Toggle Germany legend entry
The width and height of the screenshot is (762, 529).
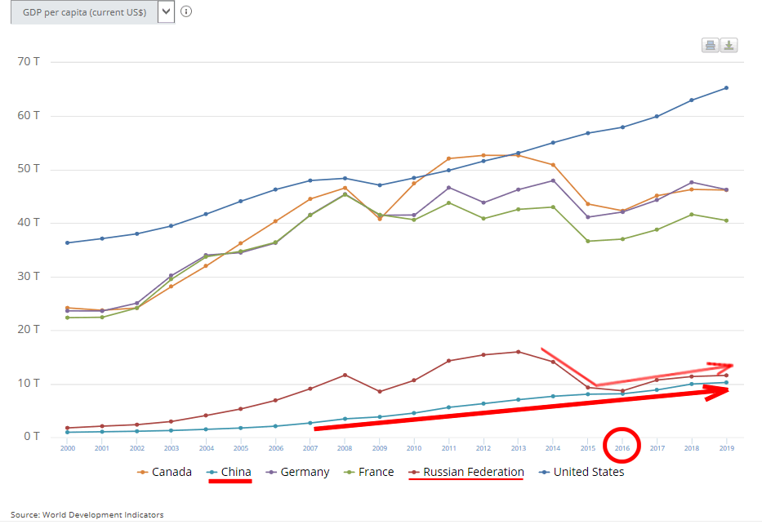(x=297, y=472)
